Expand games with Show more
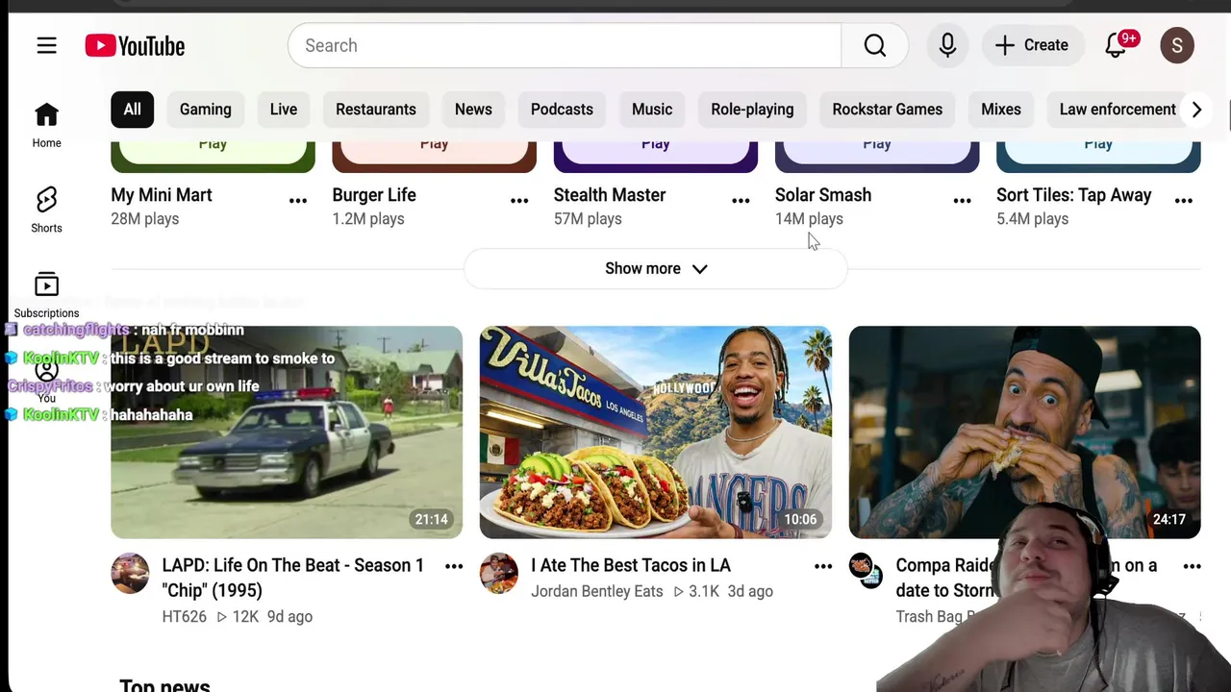The width and height of the screenshot is (1231, 692). [656, 268]
